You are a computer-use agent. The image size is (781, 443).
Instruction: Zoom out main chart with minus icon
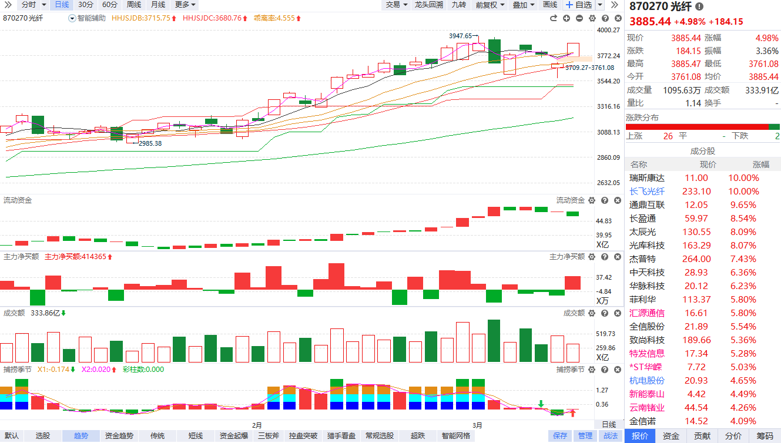[579, 18]
